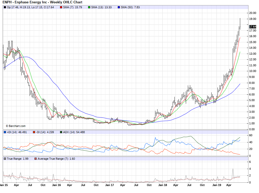This screenshot has width=259, height=193.
Task: Select the 9.00 price axis label
Action: [252, 77]
